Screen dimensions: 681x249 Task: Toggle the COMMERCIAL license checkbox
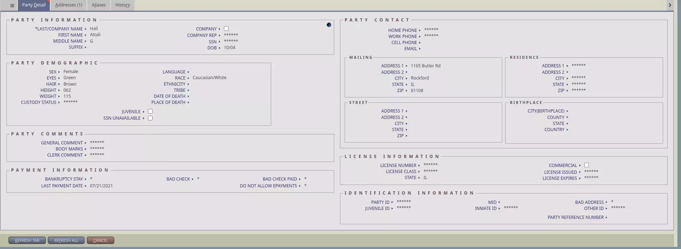[x=586, y=165]
